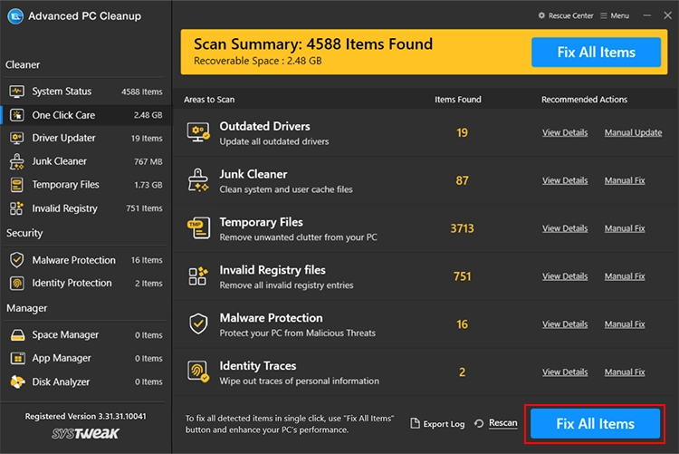
Task: Click the Temporary Files TMP icon in scan list
Action: [x=198, y=227]
